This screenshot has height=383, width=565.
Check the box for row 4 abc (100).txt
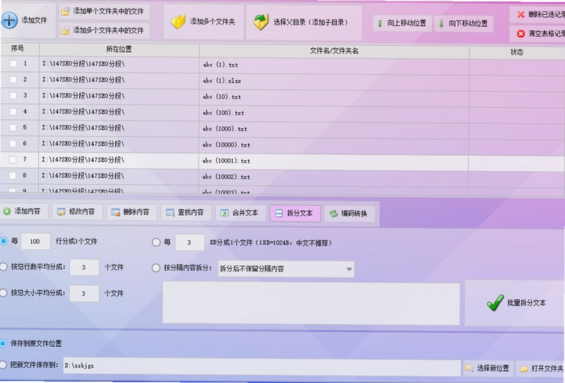(13, 111)
